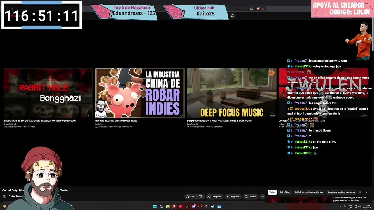The width and height of the screenshot is (374, 210).
Task: Open Windows taskbar search
Action: (x=161, y=206)
